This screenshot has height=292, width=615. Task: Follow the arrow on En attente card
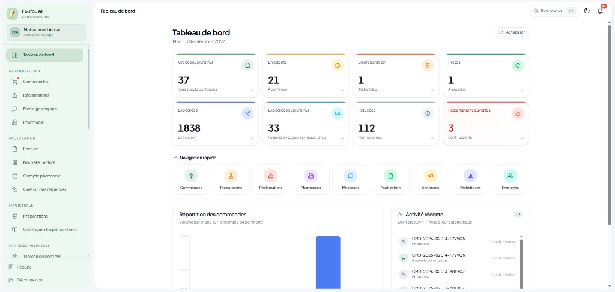pos(342,91)
